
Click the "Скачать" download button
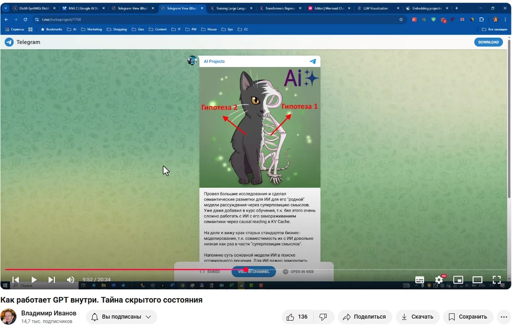click(417, 317)
